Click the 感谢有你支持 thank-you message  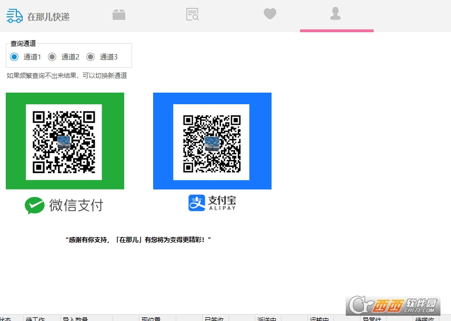click(138, 239)
